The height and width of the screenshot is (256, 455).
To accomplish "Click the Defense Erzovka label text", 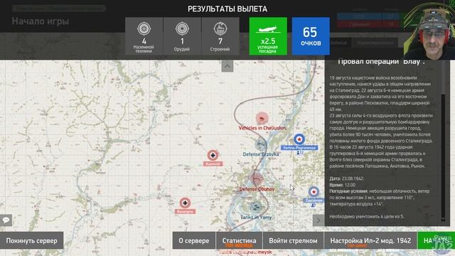I will pyautogui.click(x=261, y=154).
